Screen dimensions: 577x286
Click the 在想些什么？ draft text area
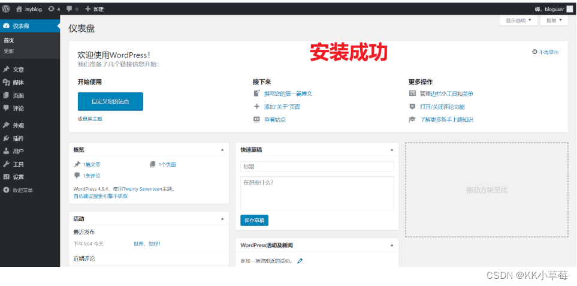tap(317, 194)
